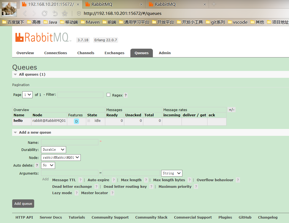289x223 pixels.
Task: Open the Java bookmark folder
Action: point(50,22)
